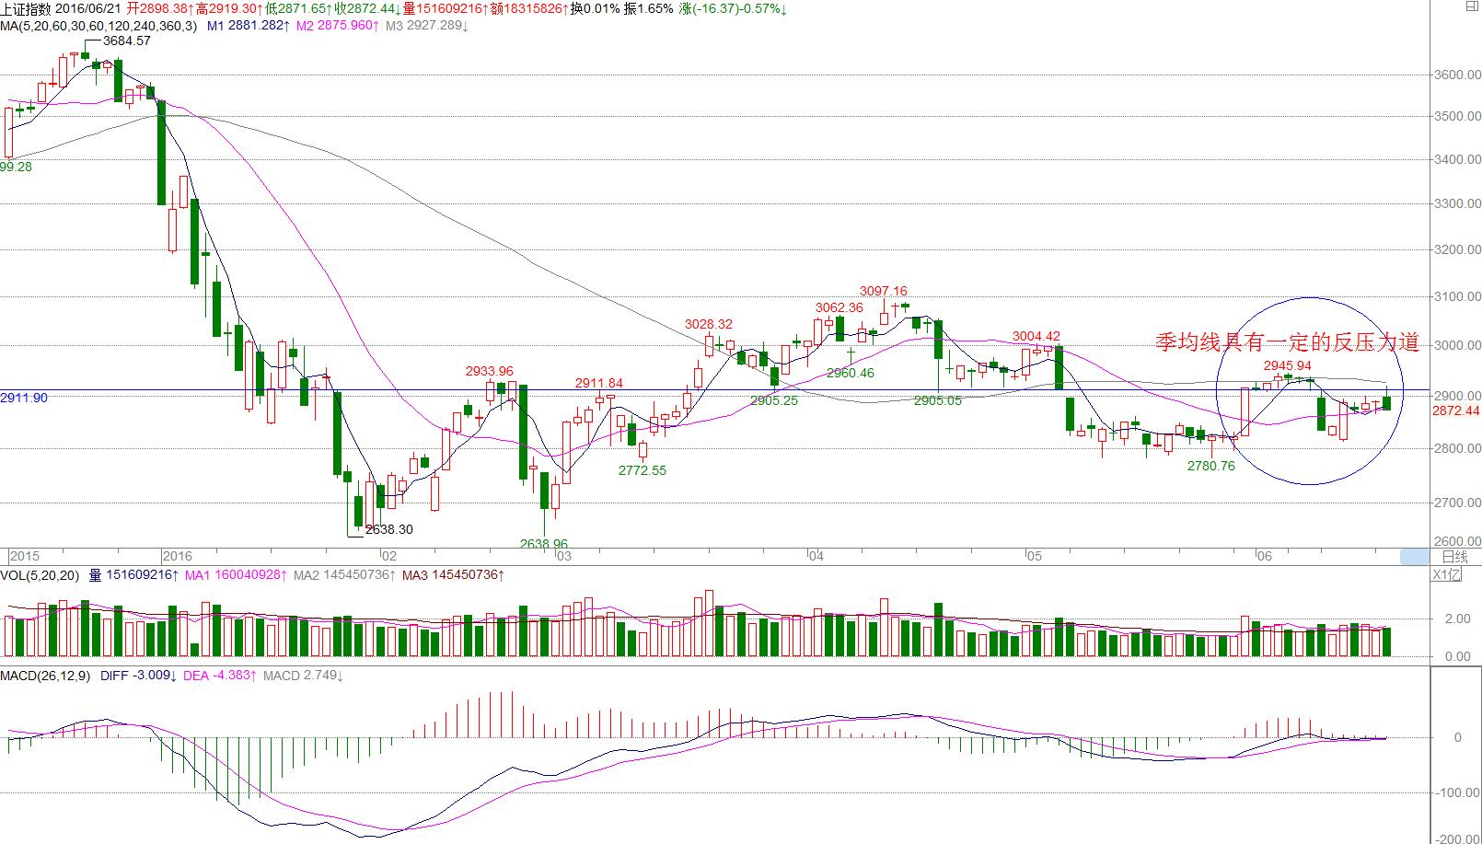Image resolution: width=1482 pixels, height=844 pixels.
Task: Jump to the 2016 marker on timeline
Action: (177, 556)
